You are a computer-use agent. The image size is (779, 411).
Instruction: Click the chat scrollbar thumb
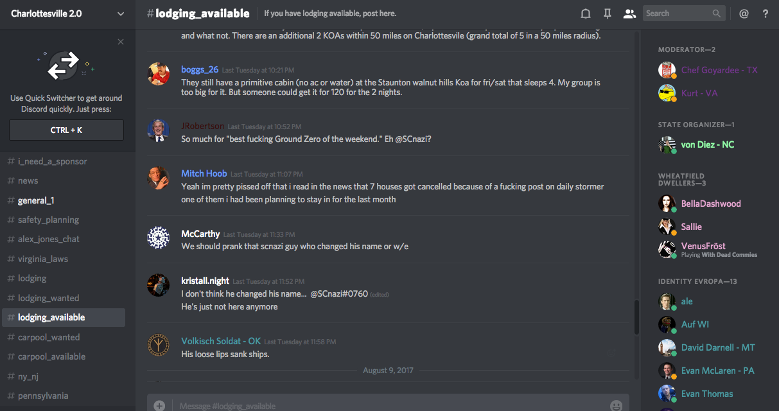point(636,317)
